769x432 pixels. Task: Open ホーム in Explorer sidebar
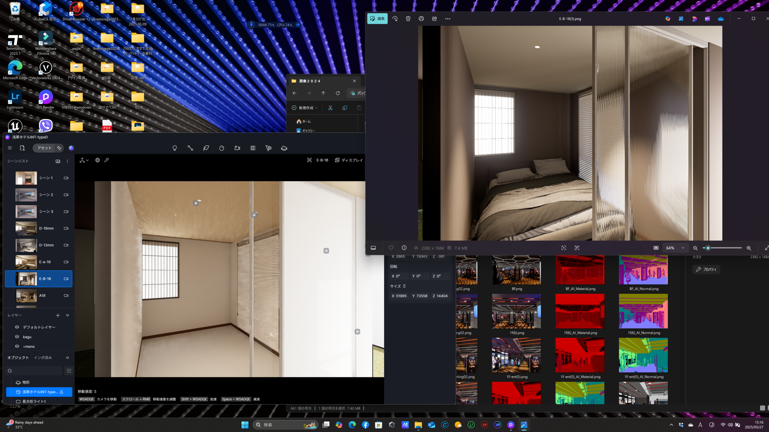click(x=304, y=121)
